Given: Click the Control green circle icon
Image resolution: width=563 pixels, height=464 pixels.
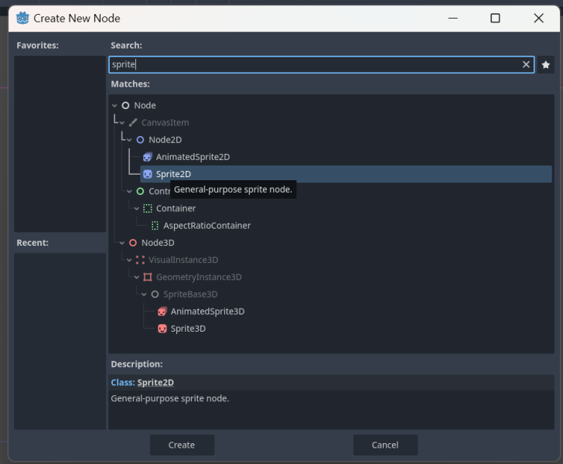Looking at the screenshot, I should click(140, 192).
